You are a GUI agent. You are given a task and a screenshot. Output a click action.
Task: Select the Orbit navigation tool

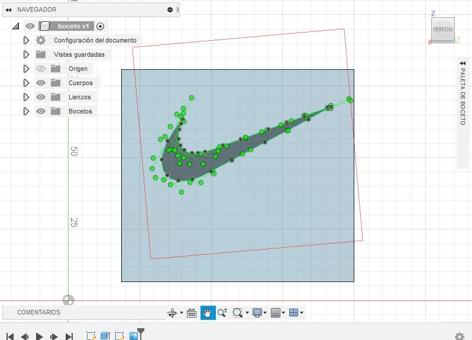[172, 313]
